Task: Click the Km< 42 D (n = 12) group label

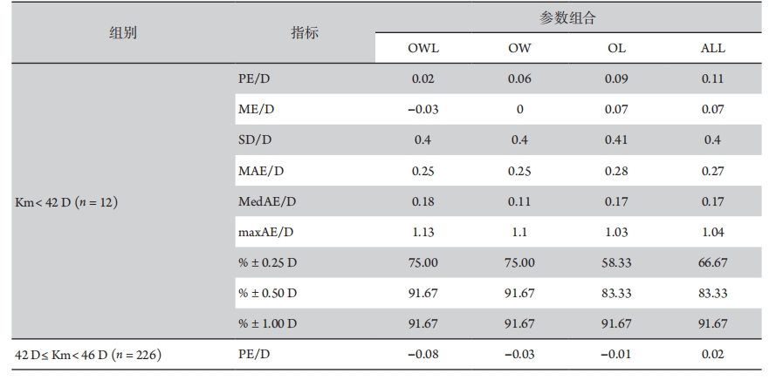Action: pos(66,202)
